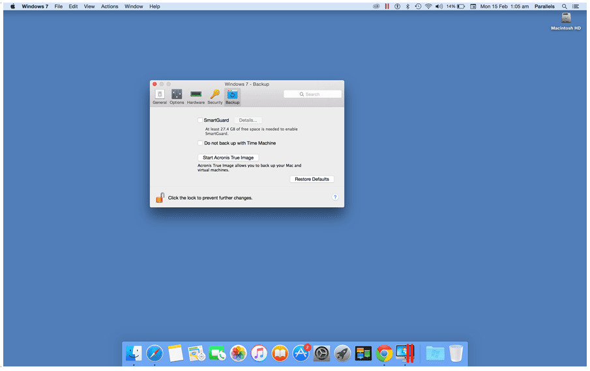Click Parallels user name in menu bar
The height and width of the screenshot is (371, 590).
(544, 7)
